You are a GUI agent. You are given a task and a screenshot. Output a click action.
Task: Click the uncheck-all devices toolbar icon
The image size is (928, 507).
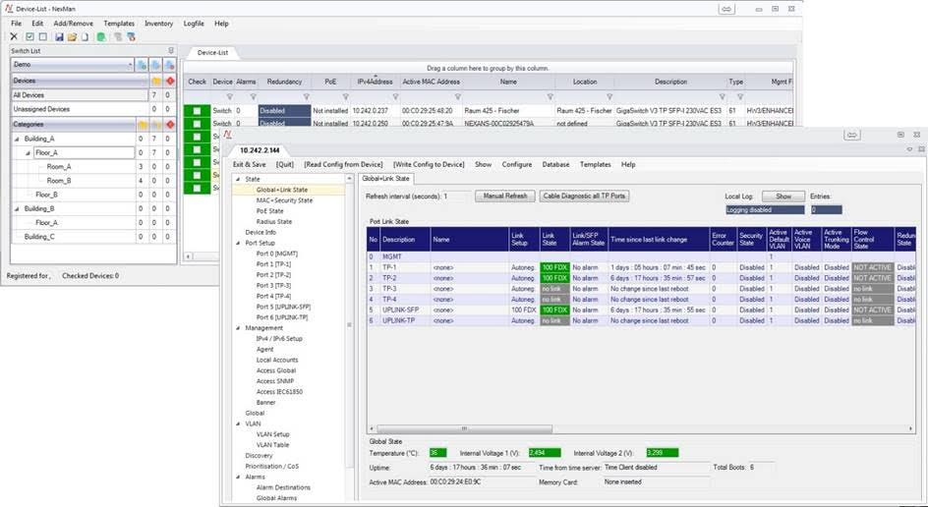tap(41, 36)
